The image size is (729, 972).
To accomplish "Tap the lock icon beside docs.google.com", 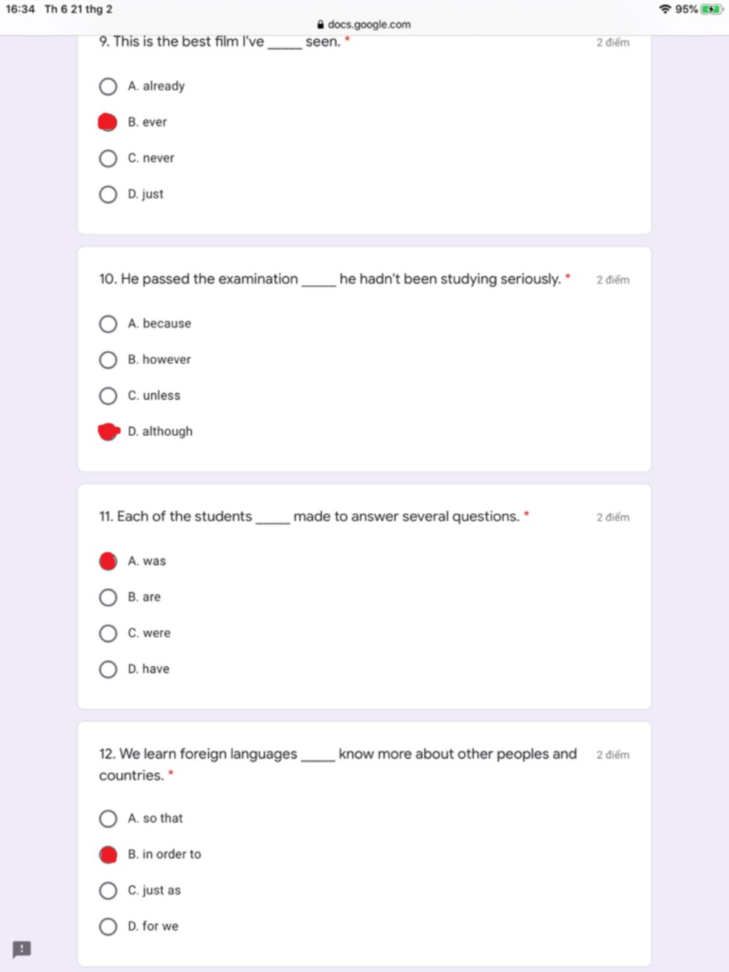I will click(320, 24).
